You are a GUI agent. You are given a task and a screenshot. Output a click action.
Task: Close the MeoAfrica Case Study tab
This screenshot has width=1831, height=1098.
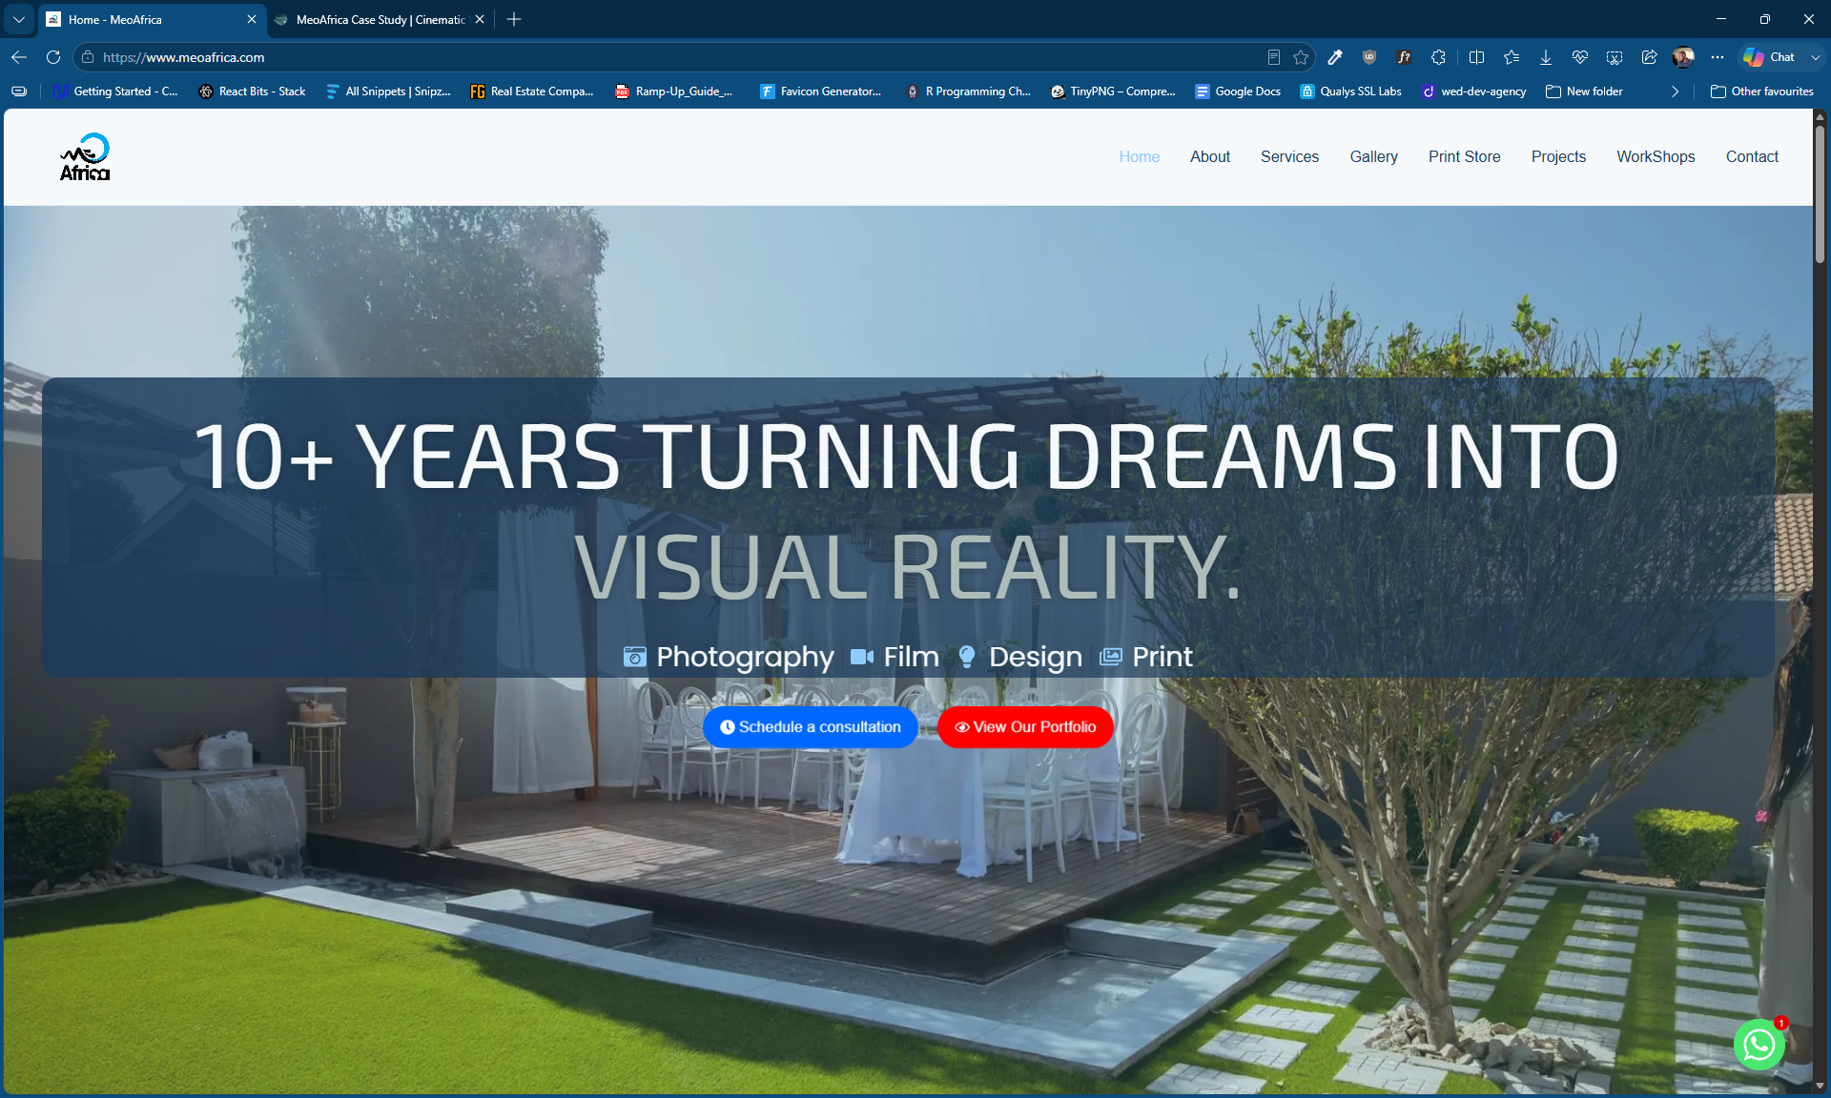point(480,19)
